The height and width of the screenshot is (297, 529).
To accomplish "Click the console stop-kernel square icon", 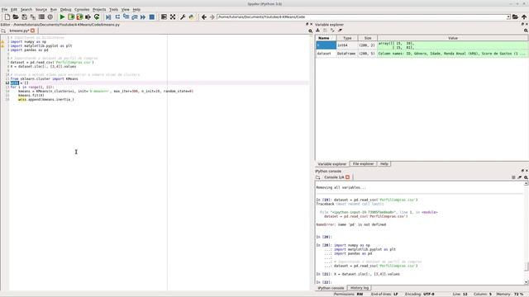I will click(x=513, y=177).
